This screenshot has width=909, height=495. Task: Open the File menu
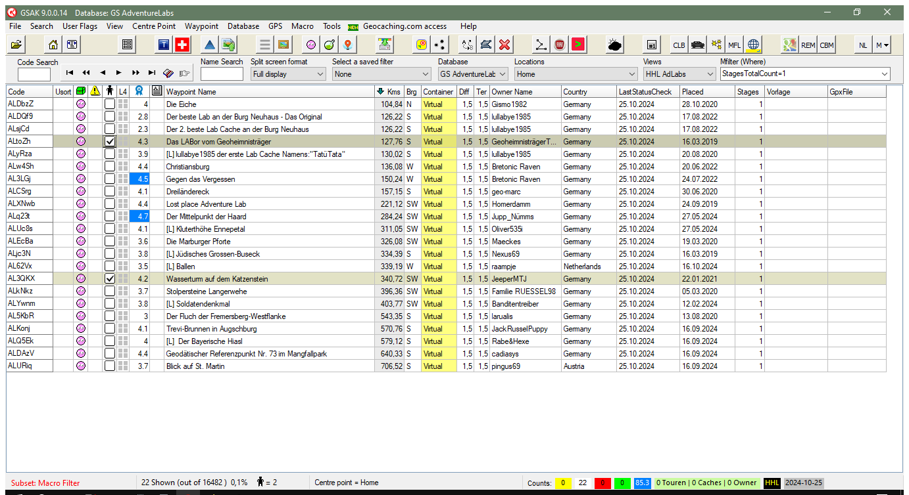(15, 26)
